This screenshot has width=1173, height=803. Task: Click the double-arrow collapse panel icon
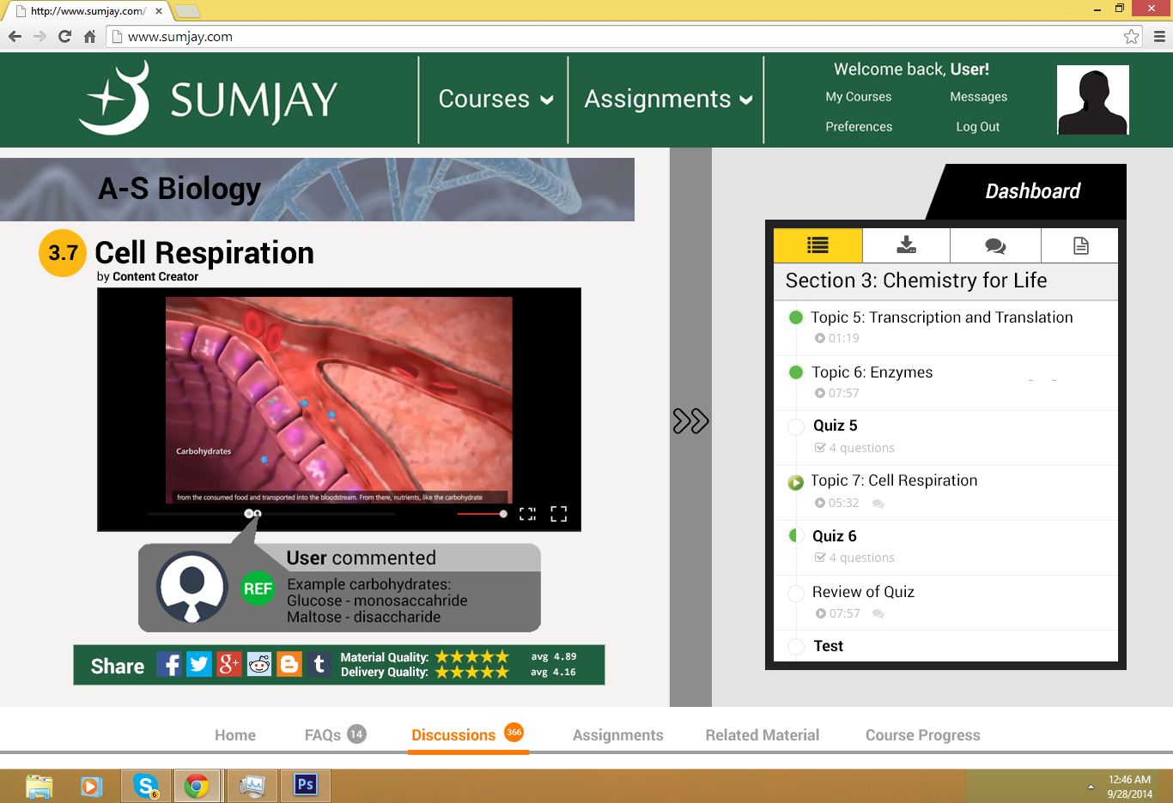coord(690,421)
